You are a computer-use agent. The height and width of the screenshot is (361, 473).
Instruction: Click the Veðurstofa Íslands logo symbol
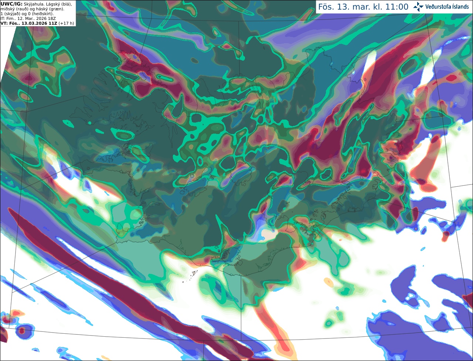[419, 7]
